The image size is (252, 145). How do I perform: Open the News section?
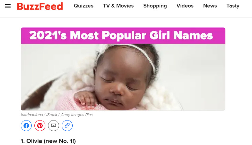pyautogui.click(x=210, y=6)
